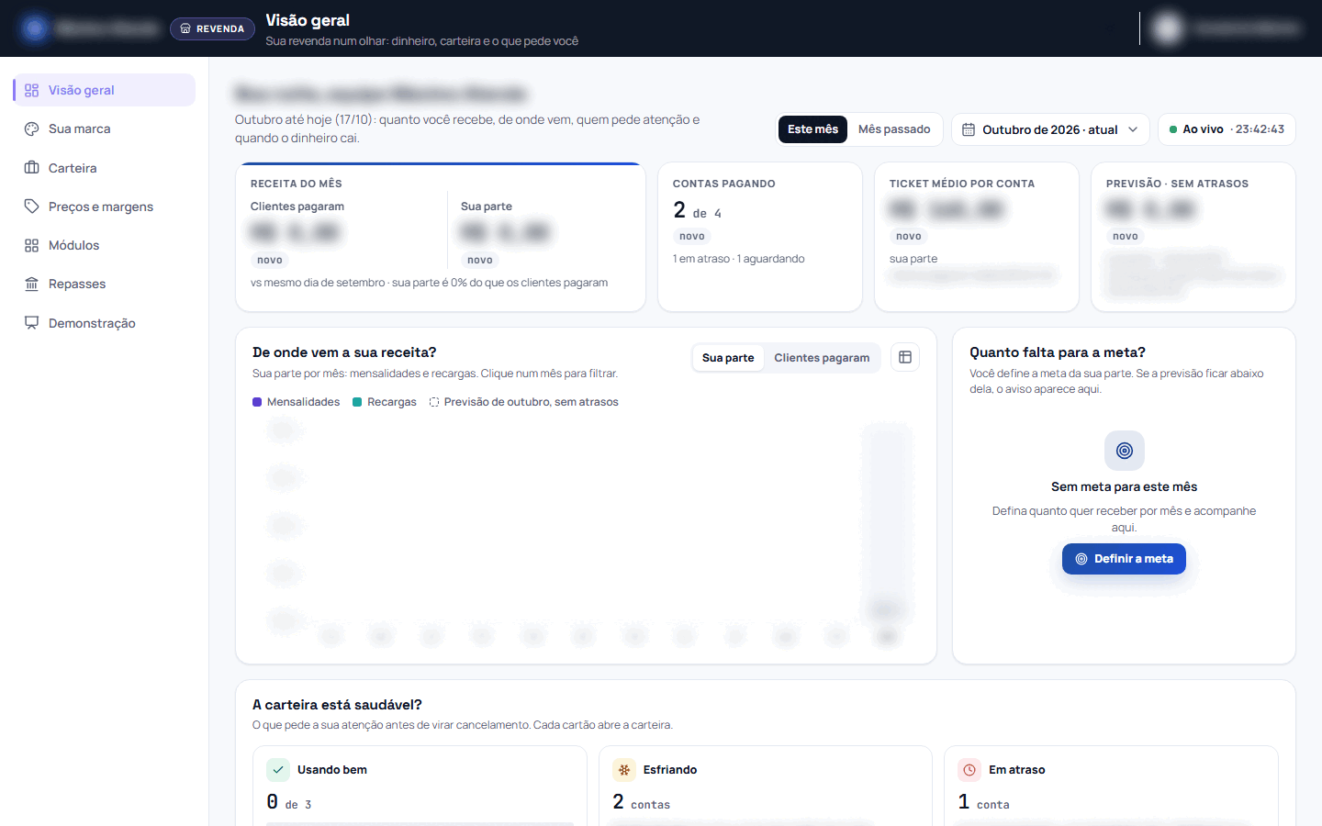This screenshot has height=826, width=1322.
Task: Click the "0 de 3" value under Usando bem
Action: click(x=289, y=802)
